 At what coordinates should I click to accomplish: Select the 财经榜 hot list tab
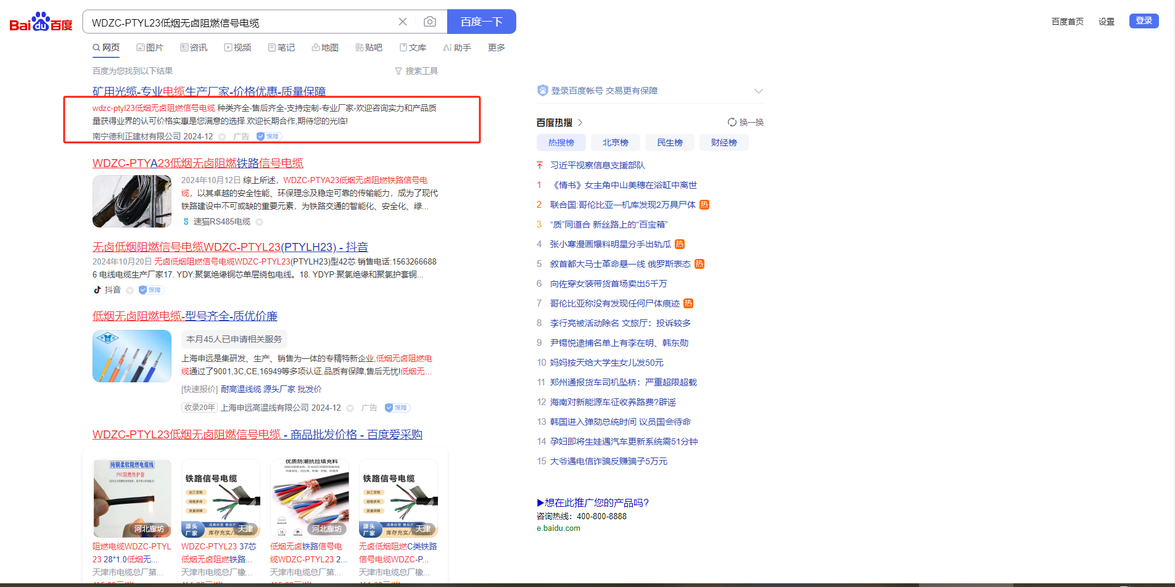point(724,142)
